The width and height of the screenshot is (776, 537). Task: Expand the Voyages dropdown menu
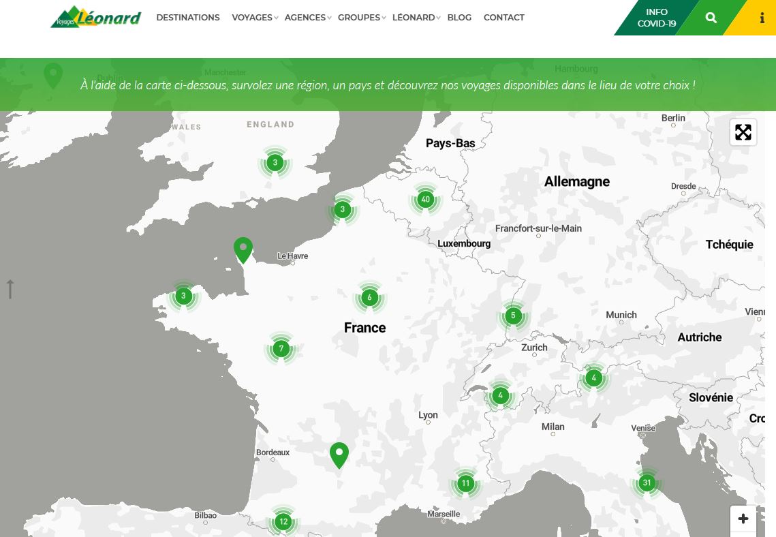[x=255, y=18]
